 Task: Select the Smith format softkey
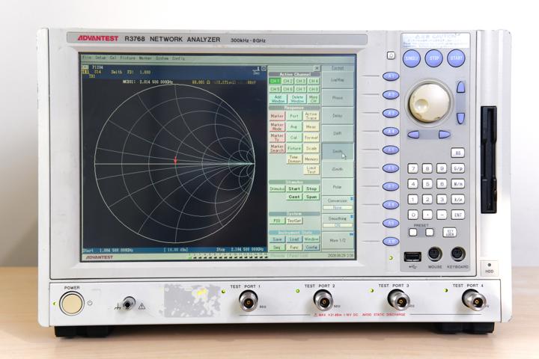(337, 151)
